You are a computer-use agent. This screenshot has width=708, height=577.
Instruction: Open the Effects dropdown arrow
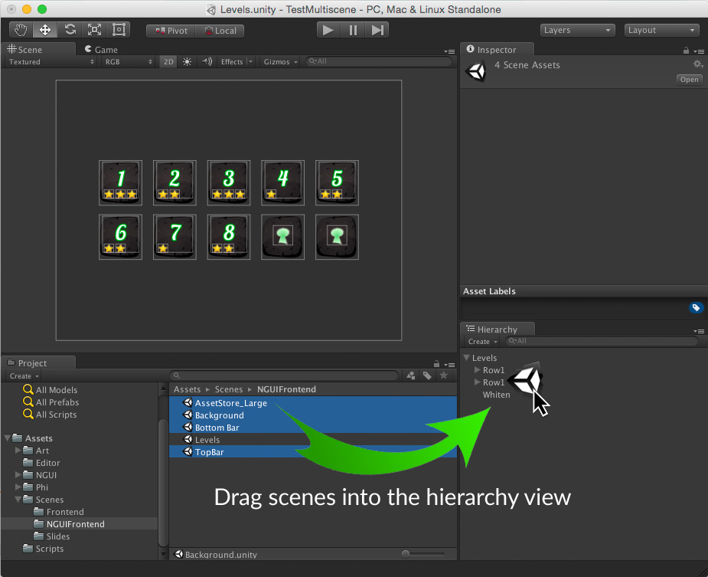click(250, 61)
